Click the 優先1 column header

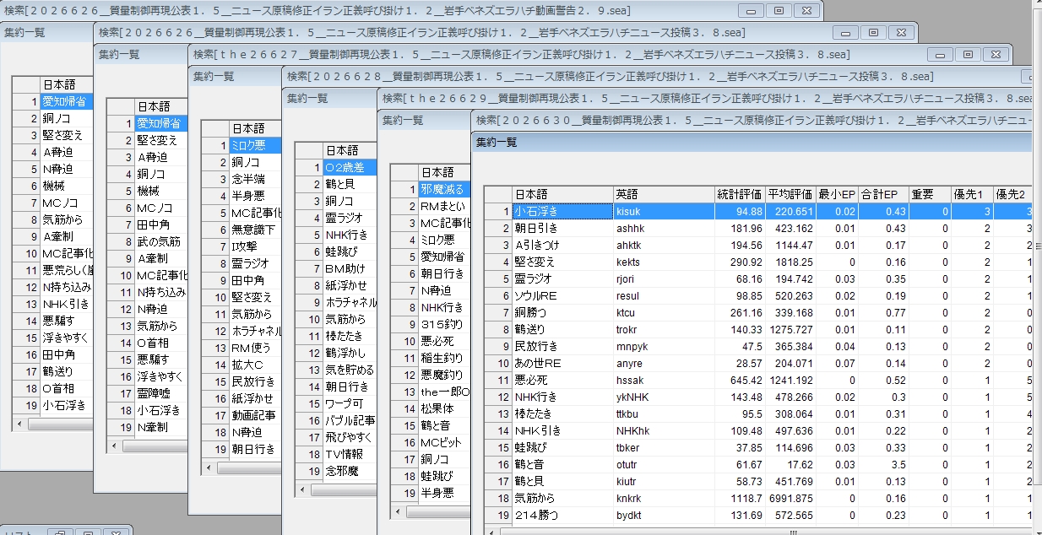pos(972,194)
